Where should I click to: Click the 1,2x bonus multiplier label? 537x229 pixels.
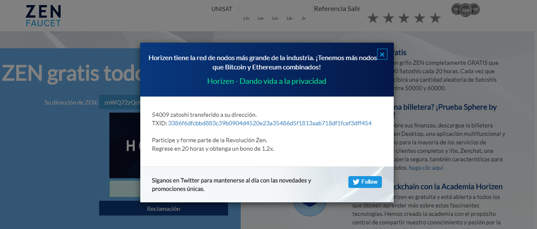coord(246,18)
